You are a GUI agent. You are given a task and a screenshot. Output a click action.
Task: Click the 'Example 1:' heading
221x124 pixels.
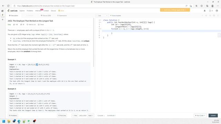(12, 60)
